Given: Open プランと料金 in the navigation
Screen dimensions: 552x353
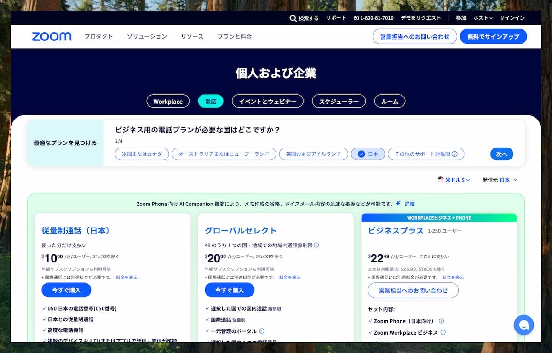Looking at the screenshot, I should pyautogui.click(x=235, y=36).
